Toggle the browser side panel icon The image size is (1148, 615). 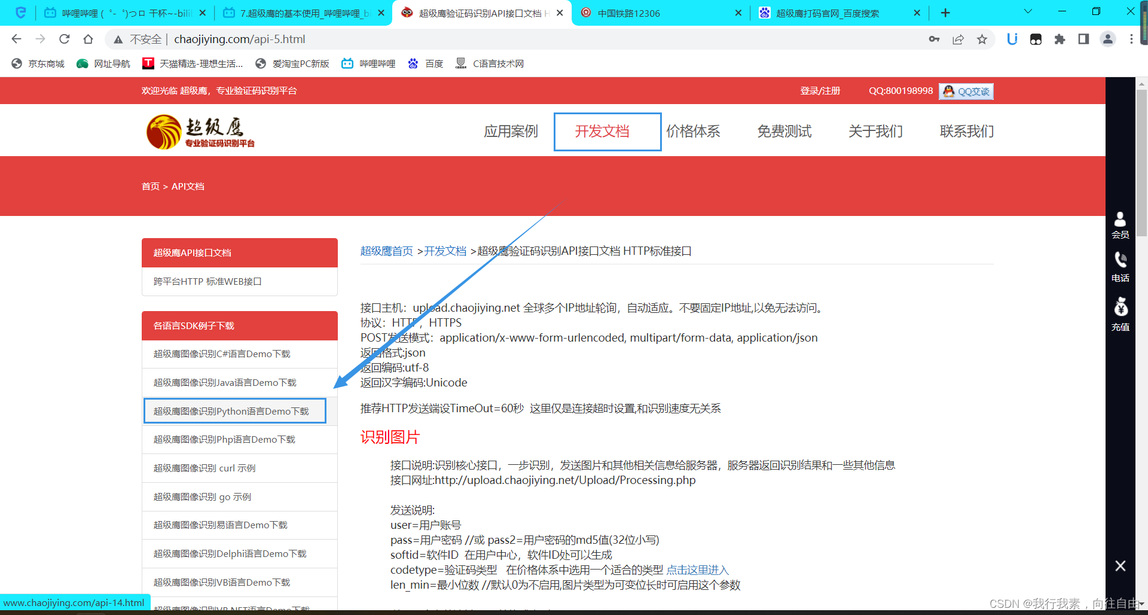pyautogui.click(x=1083, y=39)
